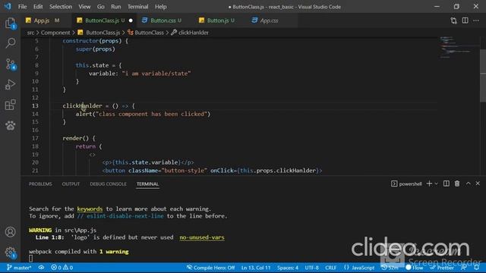Screen dimensions: 486x273
Task: Click unsaved dot on ButtonClass.js tab
Action: [x=131, y=20]
